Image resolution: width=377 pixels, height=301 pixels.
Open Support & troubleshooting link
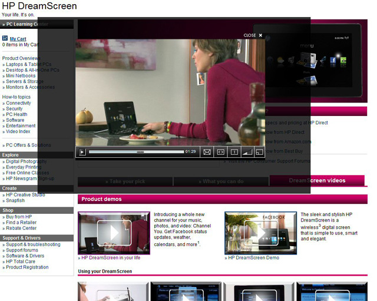pos(33,244)
